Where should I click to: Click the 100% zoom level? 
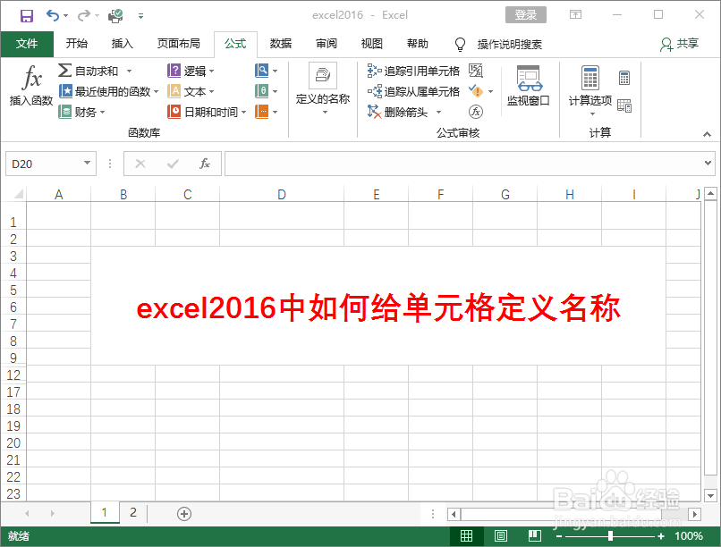click(689, 536)
